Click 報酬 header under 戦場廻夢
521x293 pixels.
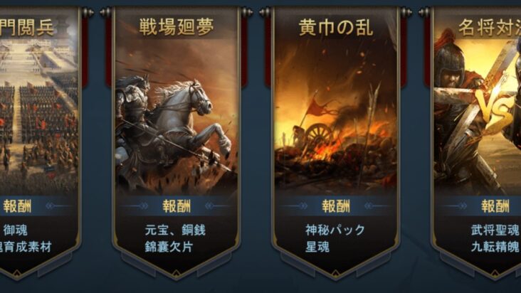177,206
